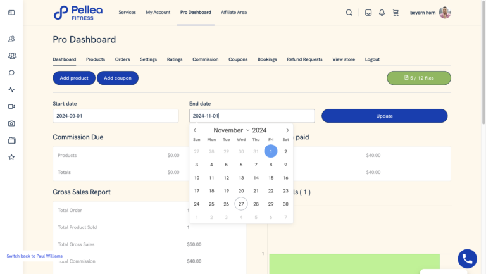This screenshot has height=274, width=486.
Task: Click the beyorn horn avatar picture
Action: click(445, 13)
